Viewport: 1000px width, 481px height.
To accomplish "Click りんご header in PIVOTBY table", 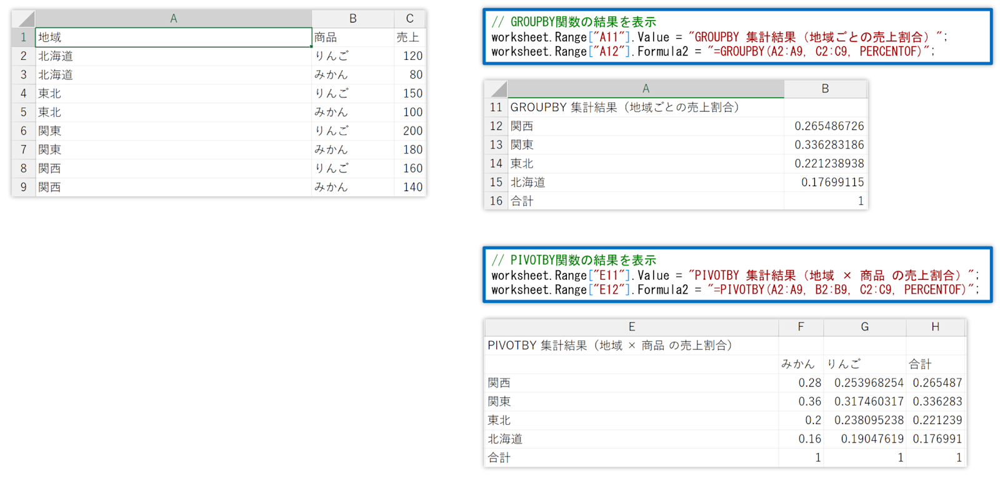I will pyautogui.click(x=865, y=364).
